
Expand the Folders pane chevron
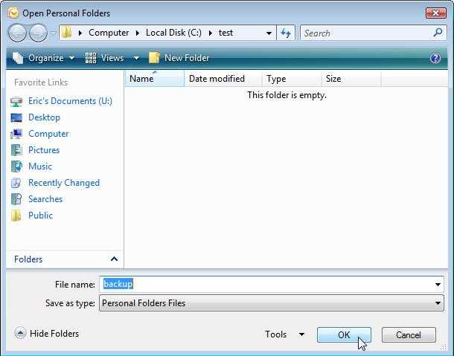point(114,259)
